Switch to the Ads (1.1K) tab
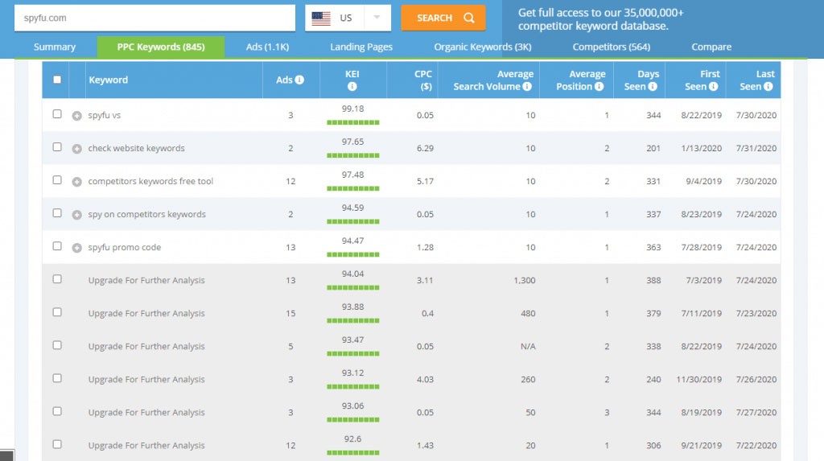 267,47
